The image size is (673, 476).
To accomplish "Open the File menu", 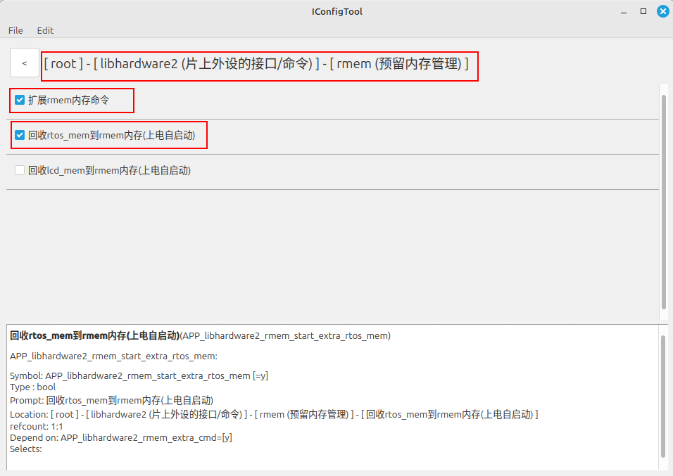I will coord(15,30).
